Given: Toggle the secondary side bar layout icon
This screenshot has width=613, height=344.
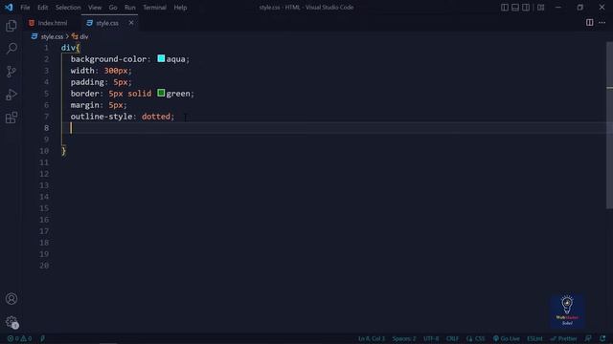Looking at the screenshot, I should 526,8.
